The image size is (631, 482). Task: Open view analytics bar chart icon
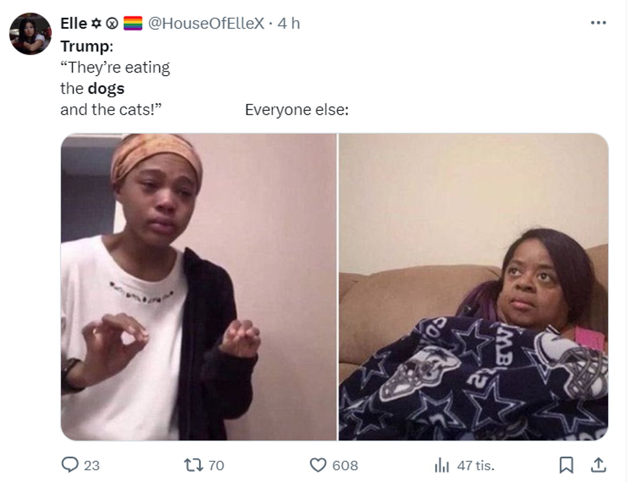[x=442, y=465]
